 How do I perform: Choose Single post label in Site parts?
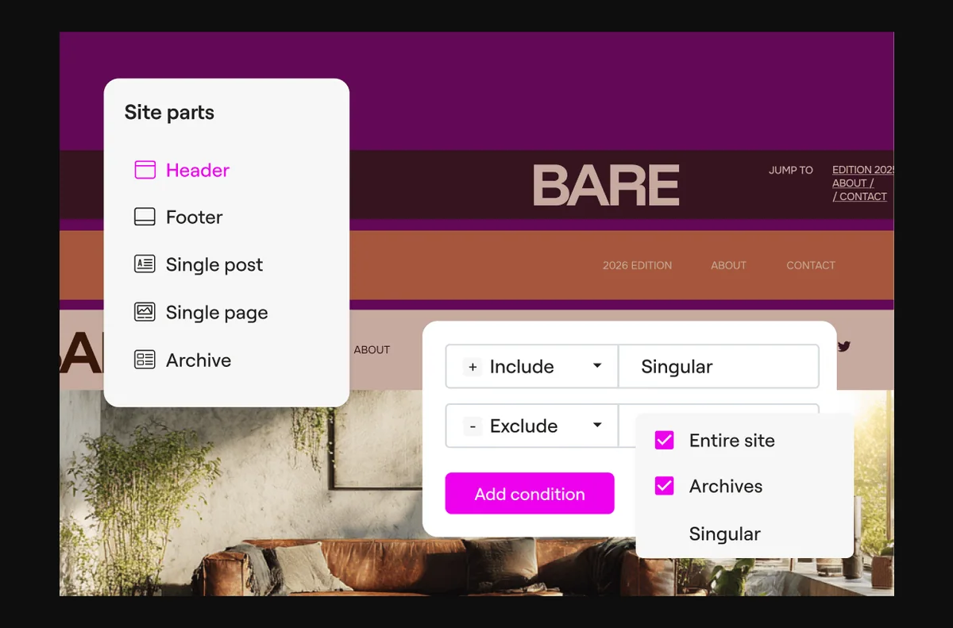(214, 265)
